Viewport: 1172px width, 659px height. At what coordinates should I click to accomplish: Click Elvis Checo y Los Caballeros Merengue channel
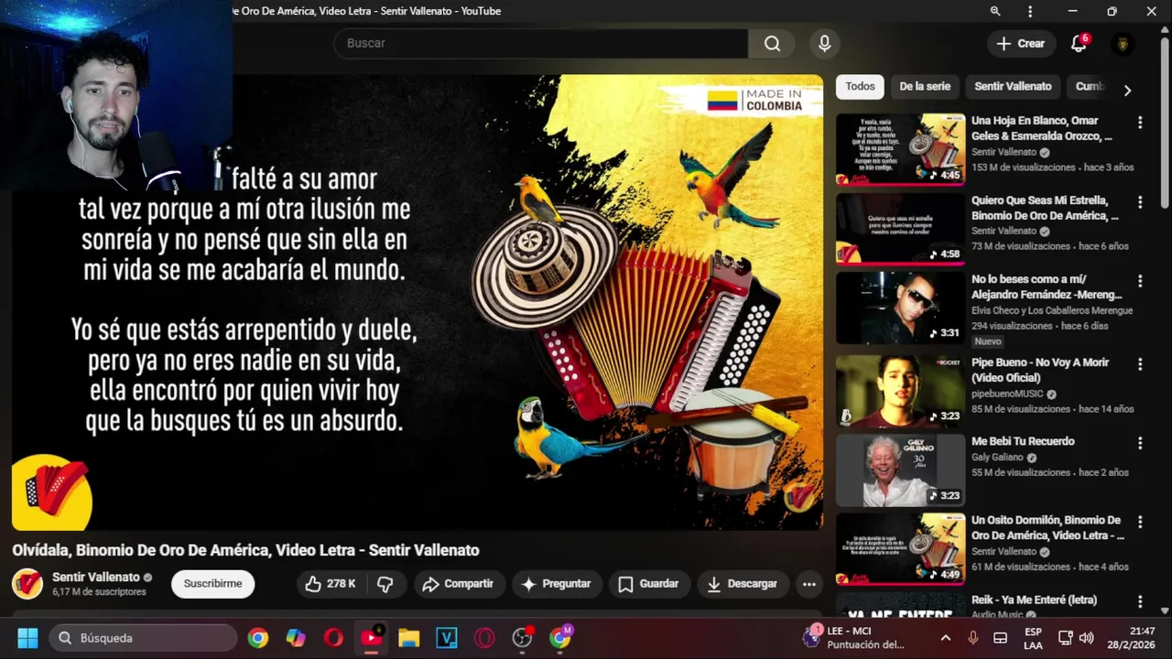pos(1052,310)
